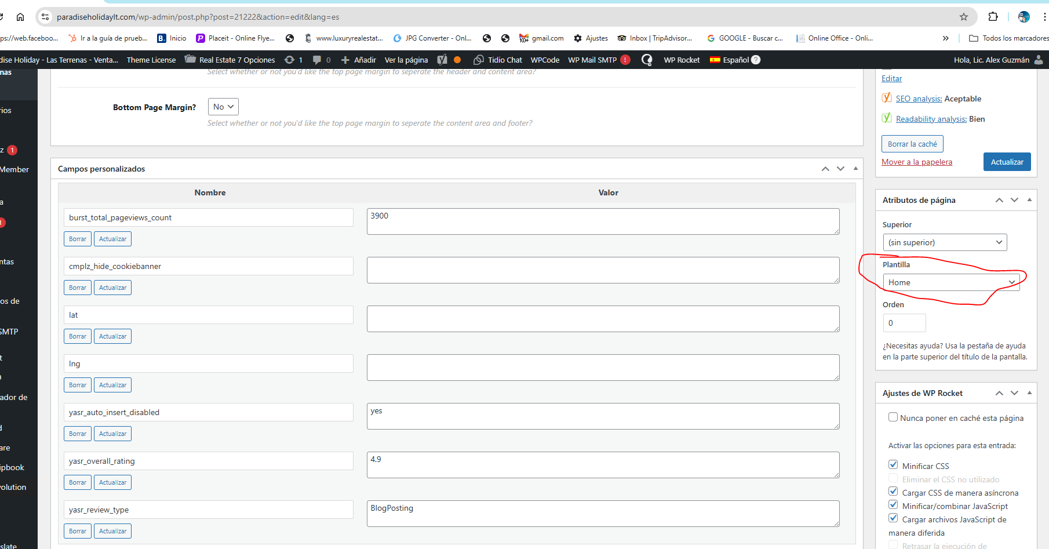Image resolution: width=1049 pixels, height=549 pixels.
Task: Open the Plantilla template dropdown set to Home
Action: 951,282
